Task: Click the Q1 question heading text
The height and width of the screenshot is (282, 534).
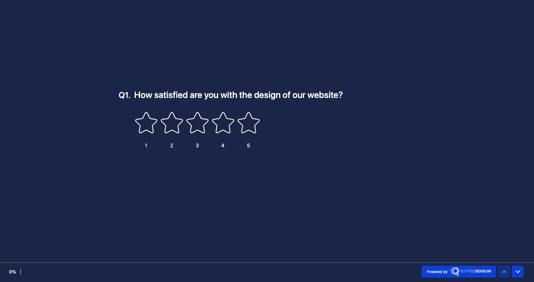Action: point(230,95)
